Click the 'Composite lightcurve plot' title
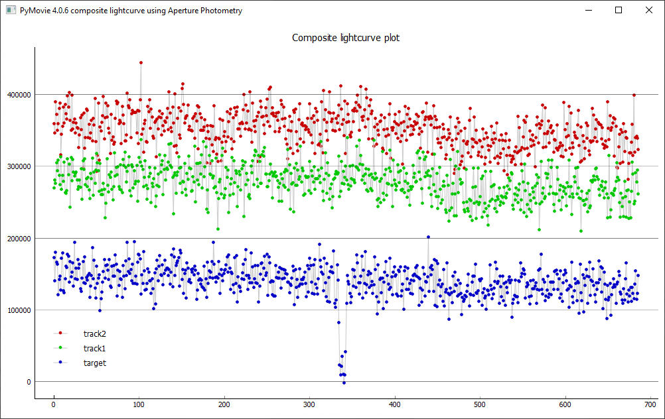Viewport: 665px width, 419px height. coord(346,38)
